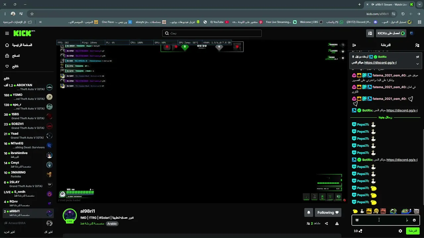Pick the big-eyed Pepe quick emote
The width and height of the screenshot is (424, 238).
[394, 211]
